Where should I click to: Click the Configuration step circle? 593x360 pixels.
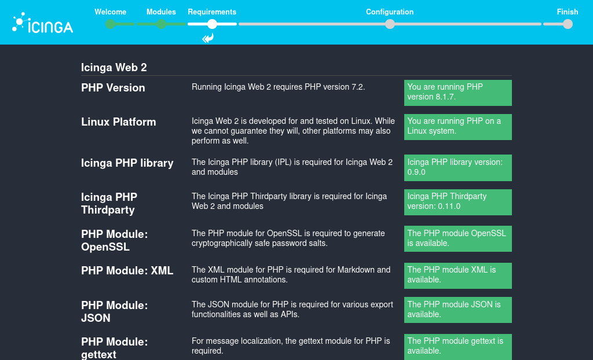point(390,24)
